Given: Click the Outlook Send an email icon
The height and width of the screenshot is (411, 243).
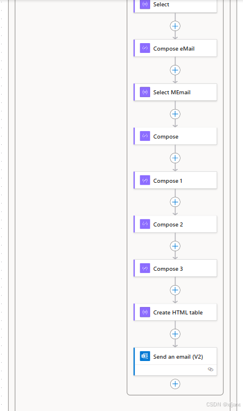Looking at the screenshot, I should coord(145,356).
